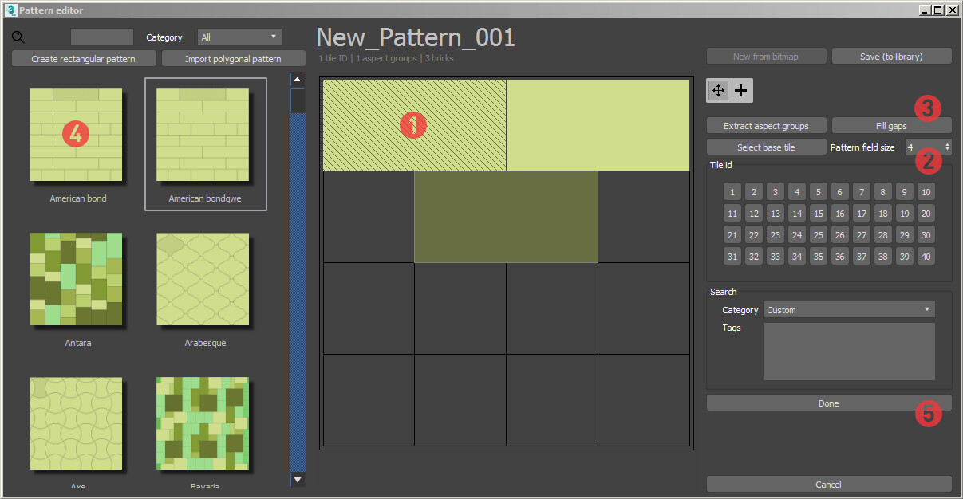The image size is (963, 499).
Task: Click Save (to library) button
Action: (x=891, y=57)
